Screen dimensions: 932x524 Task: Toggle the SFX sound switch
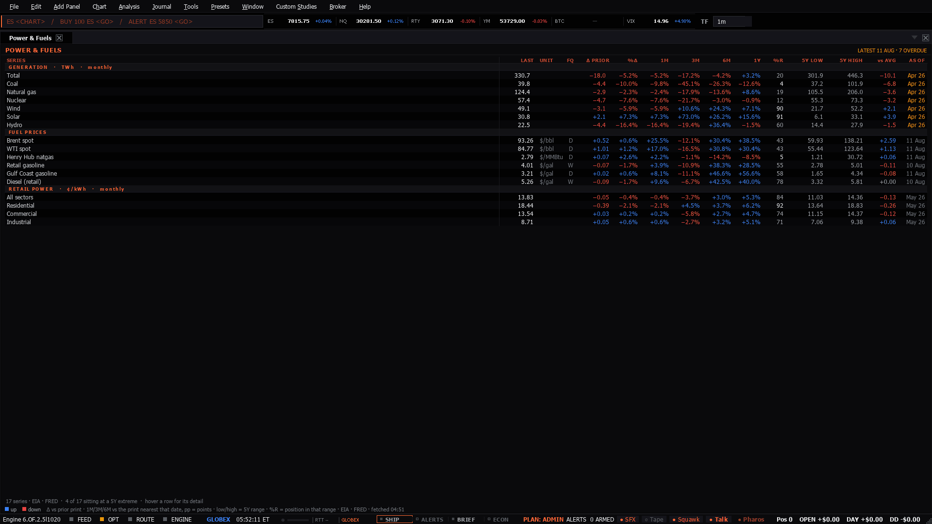click(628, 519)
